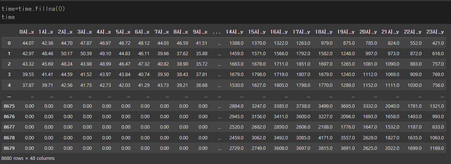This screenshot has height=164, width=451.
Task: Select the 23시_y column header
Action: point(435,32)
